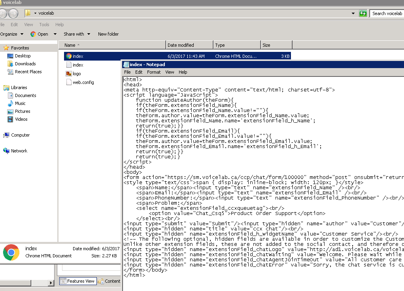Open Recent Places in the sidebar
This screenshot has width=404, height=291.
coord(28,72)
